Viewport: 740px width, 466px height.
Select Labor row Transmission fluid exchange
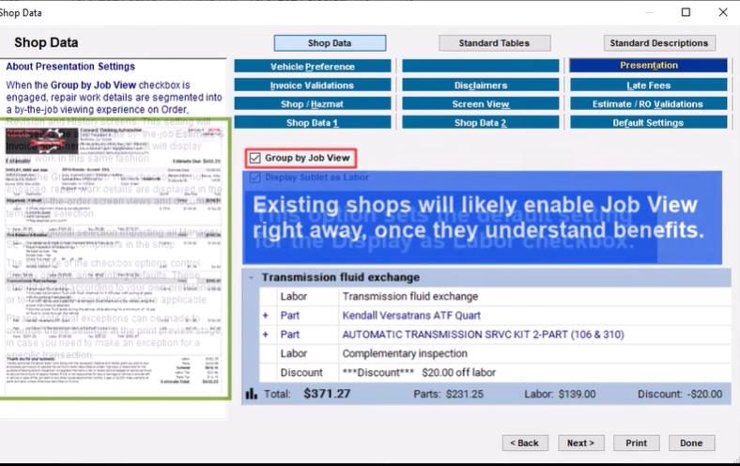click(x=495, y=297)
